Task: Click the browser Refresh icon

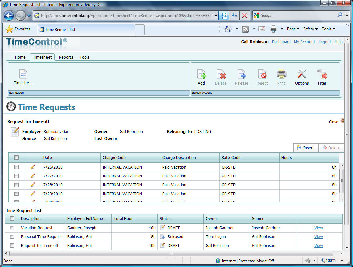Action: [x=234, y=16]
